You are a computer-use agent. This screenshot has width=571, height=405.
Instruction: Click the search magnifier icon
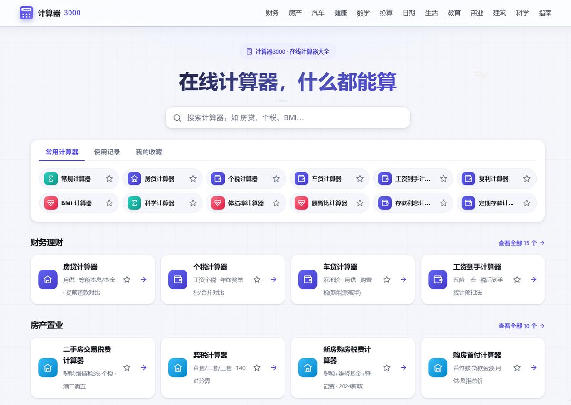[177, 118]
